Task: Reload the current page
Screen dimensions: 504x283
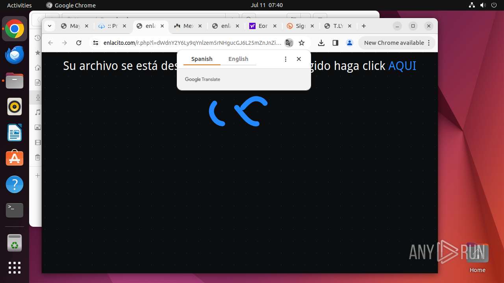Action: pyautogui.click(x=79, y=43)
